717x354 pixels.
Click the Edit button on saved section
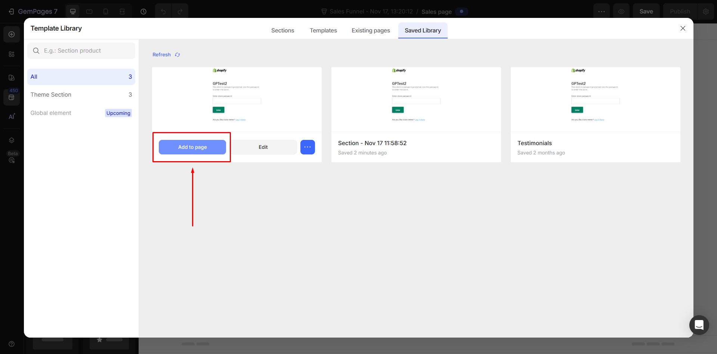pyautogui.click(x=263, y=147)
